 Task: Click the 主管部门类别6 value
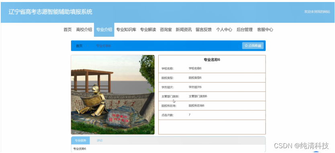click(x=198, y=96)
